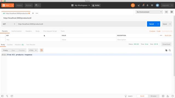Click the Send button
Screen dimensions: 175x98
pyautogui.click(x=151, y=24)
